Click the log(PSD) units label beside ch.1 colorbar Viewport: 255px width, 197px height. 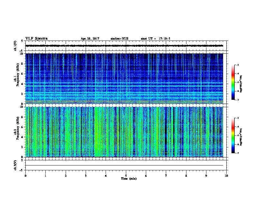coord(241,84)
